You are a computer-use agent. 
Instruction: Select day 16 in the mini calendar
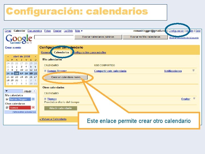click(x=17, y=74)
